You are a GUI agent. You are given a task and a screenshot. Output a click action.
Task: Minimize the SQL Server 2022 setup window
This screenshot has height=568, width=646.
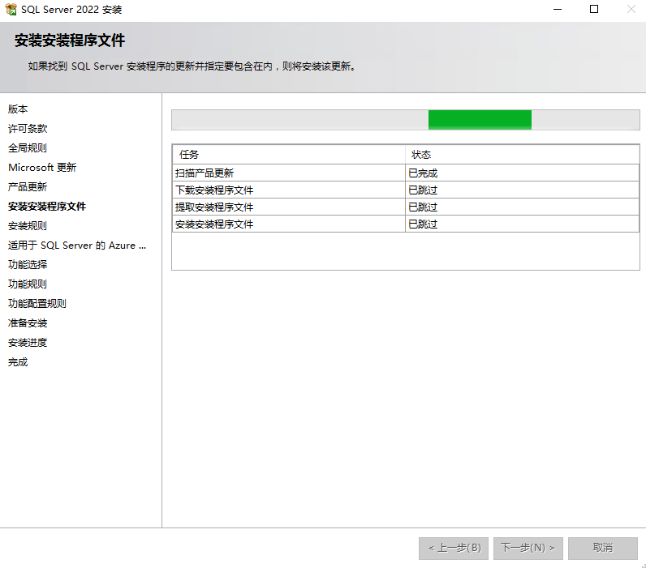[x=558, y=9]
